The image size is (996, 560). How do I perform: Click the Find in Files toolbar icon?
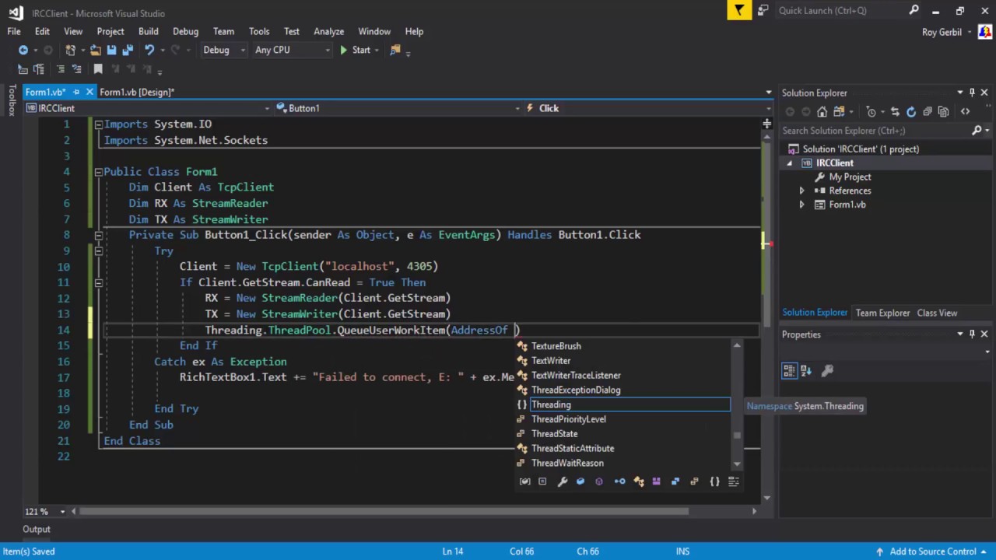pos(395,50)
